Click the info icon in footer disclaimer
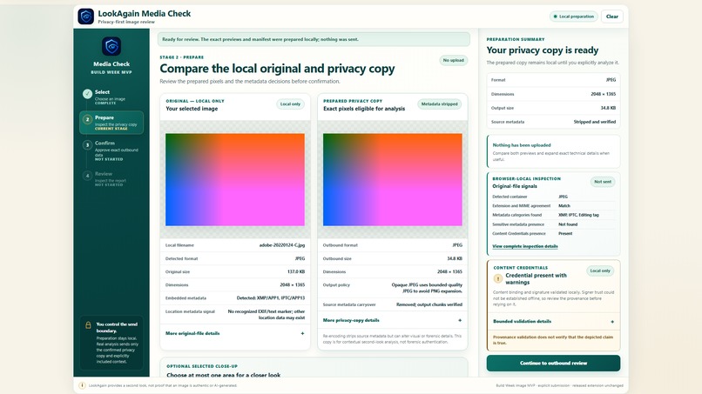The image size is (702, 394). click(82, 385)
